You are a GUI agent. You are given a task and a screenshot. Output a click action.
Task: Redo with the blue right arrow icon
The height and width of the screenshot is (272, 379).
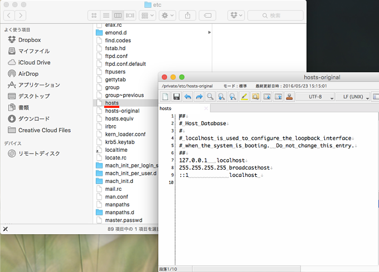pyautogui.click(x=199, y=97)
